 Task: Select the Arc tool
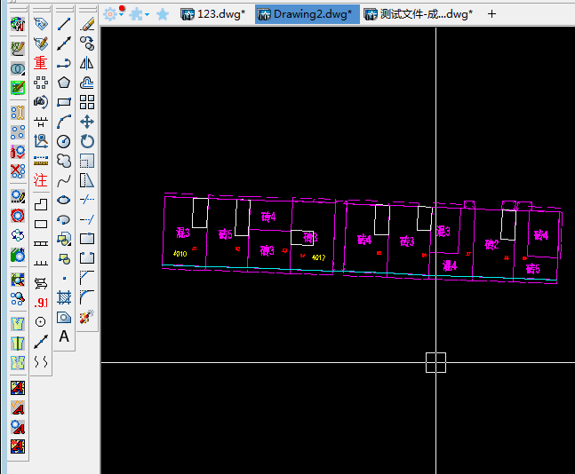64,122
